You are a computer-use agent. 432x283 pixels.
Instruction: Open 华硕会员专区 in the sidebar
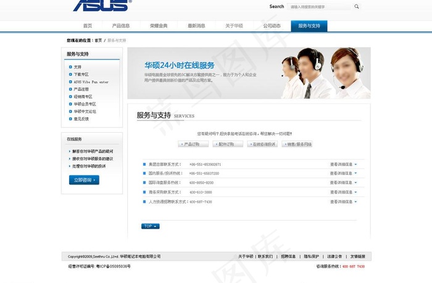[x=85, y=104]
